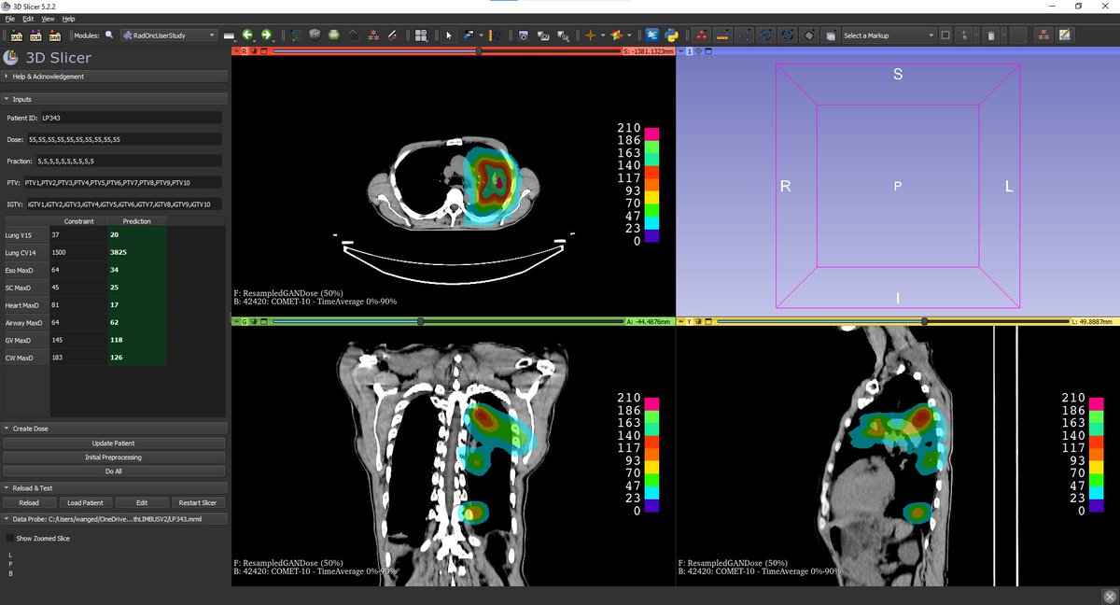Click the window/level adjust tool icon

coord(468,35)
